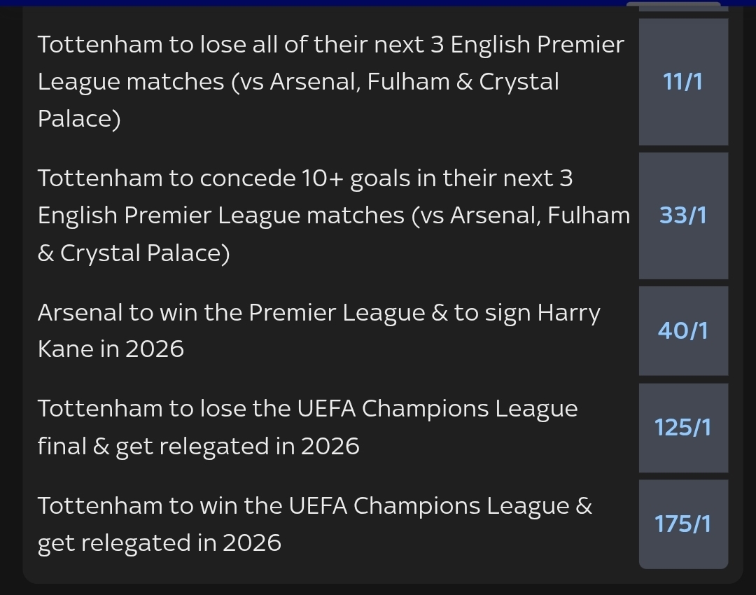Choose the 175/1 odds button

683,524
